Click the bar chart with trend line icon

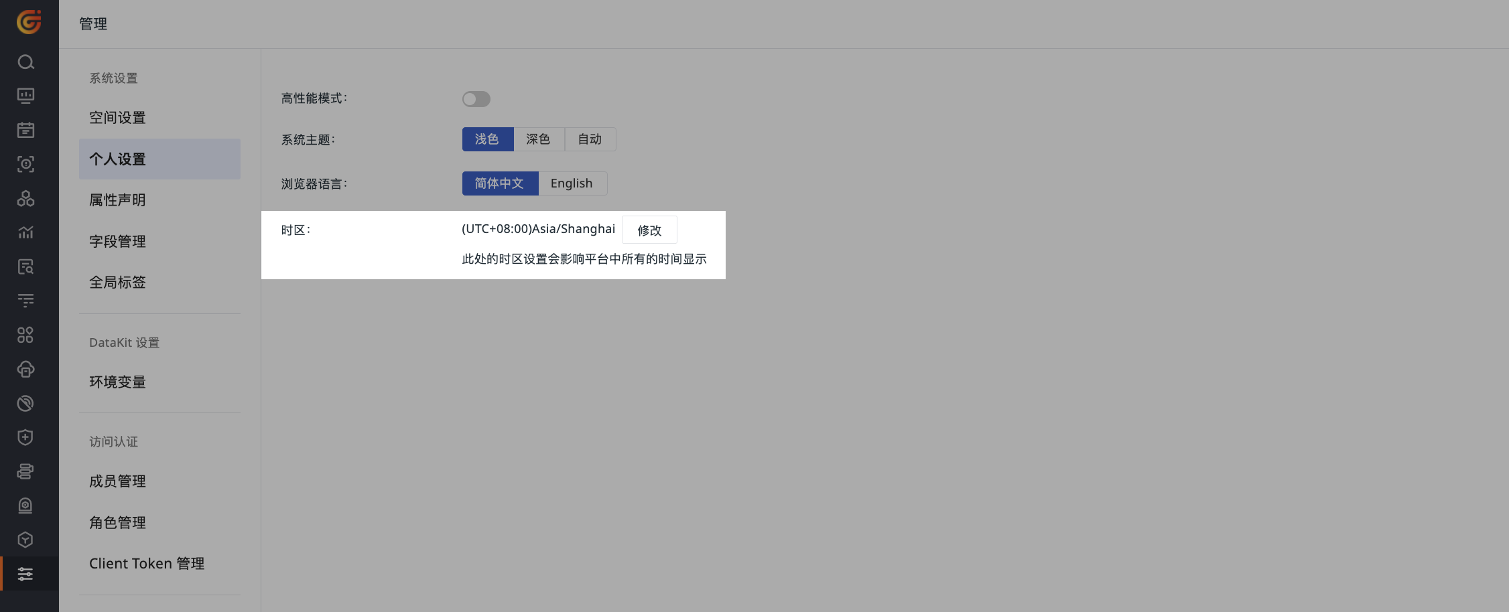point(25,232)
